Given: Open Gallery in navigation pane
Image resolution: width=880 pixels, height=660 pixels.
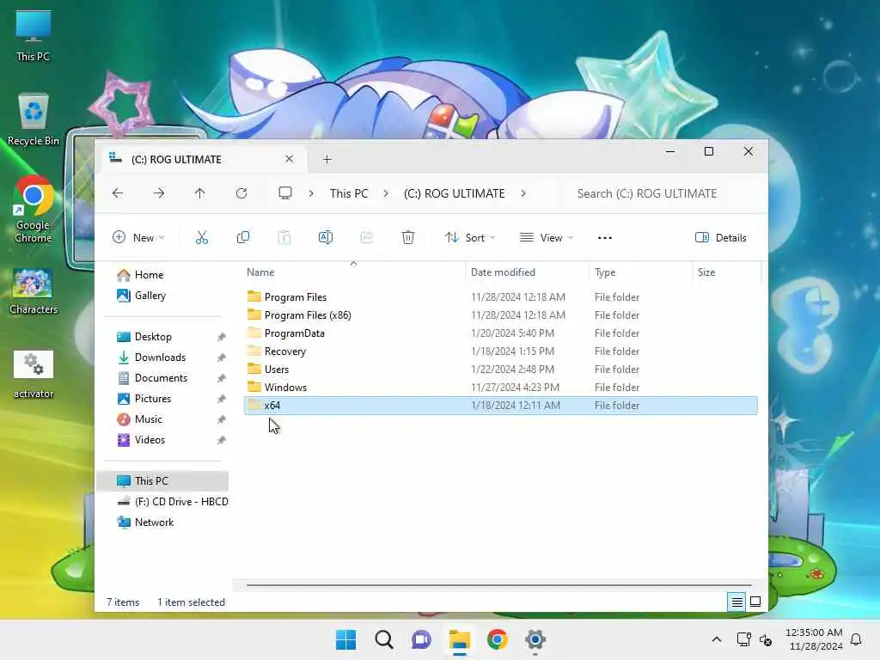Looking at the screenshot, I should tap(142, 296).
